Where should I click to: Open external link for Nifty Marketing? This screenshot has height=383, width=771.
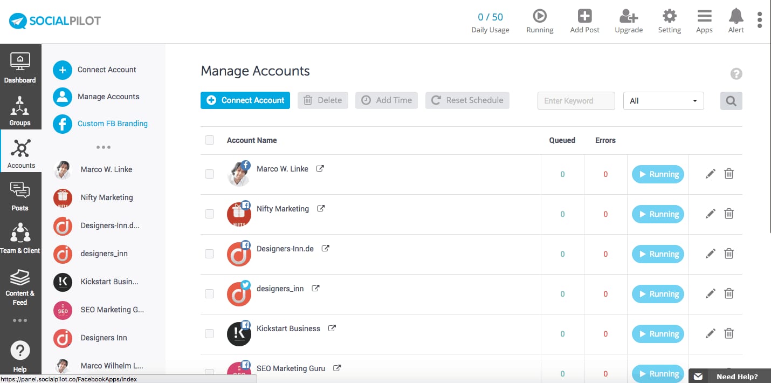point(321,208)
